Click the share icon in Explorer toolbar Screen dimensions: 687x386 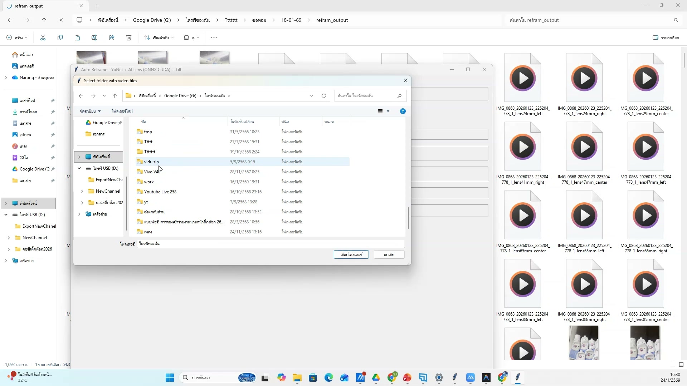112,38
